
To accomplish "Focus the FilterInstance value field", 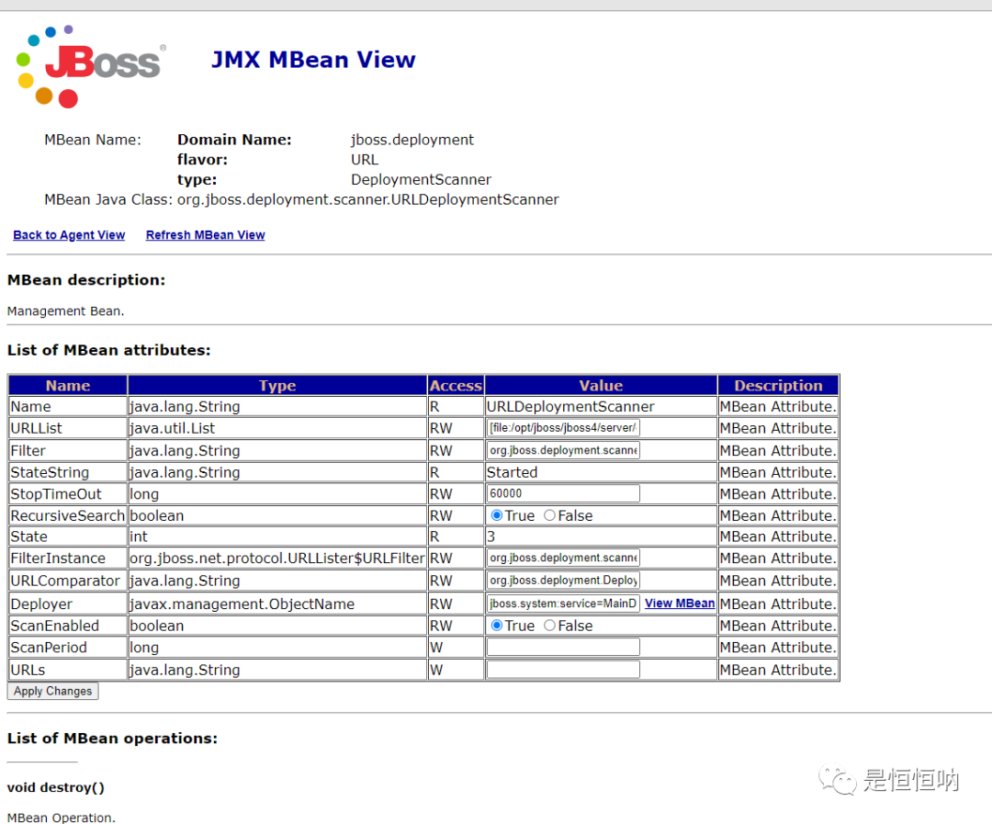I will [563, 558].
